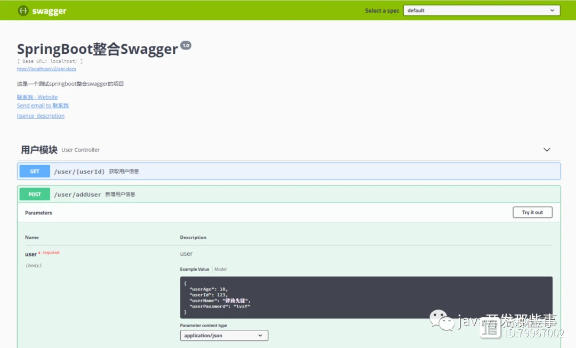Click the user parameter name

click(x=31, y=254)
